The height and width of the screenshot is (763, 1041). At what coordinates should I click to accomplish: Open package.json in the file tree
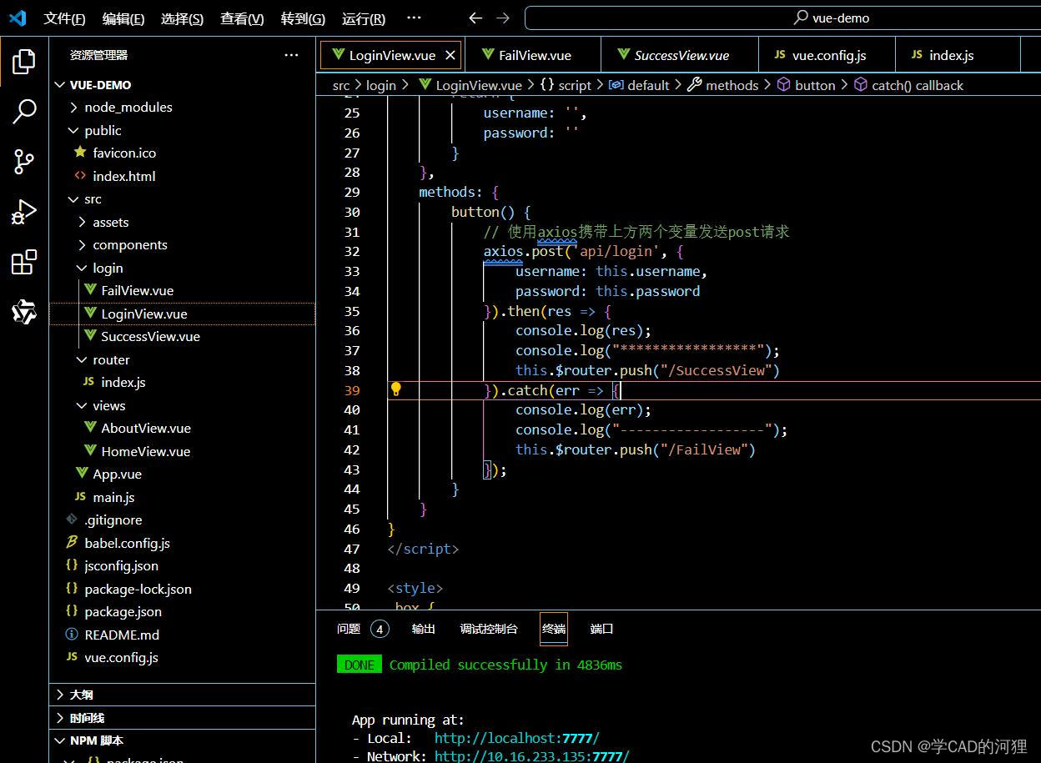(123, 611)
